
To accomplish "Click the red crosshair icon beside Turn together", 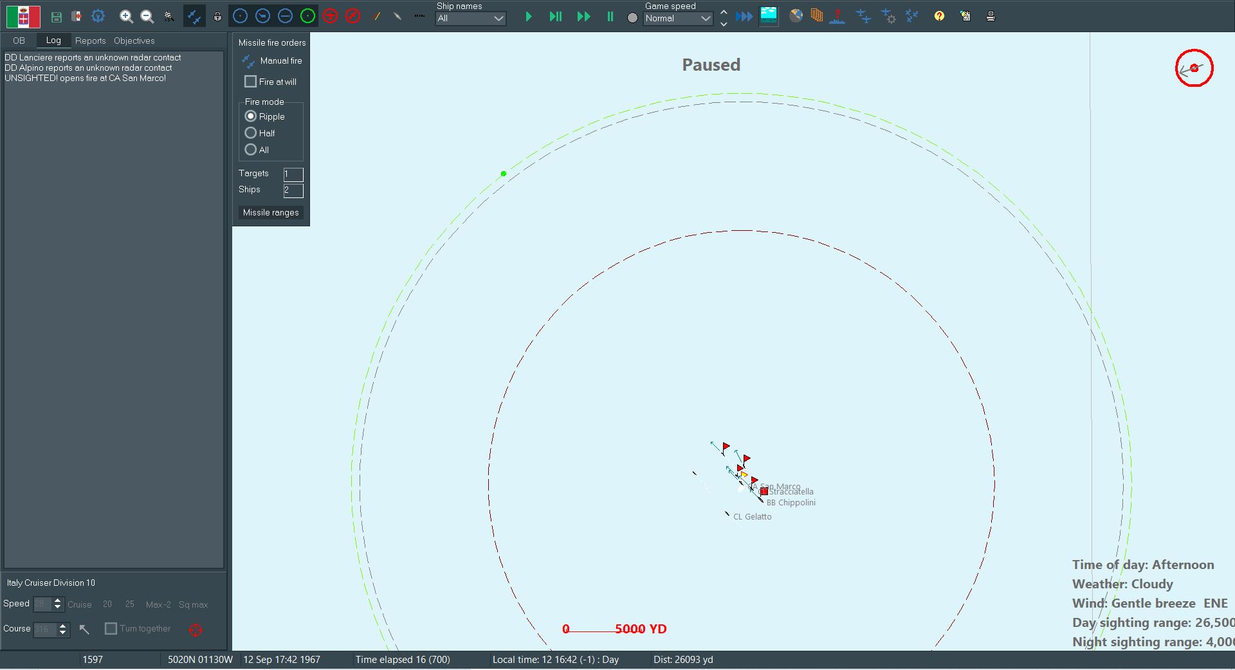I will (196, 629).
